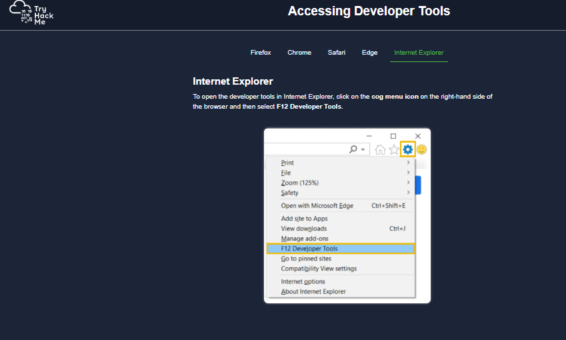
Task: Click the favorites star icon
Action: pyautogui.click(x=394, y=149)
